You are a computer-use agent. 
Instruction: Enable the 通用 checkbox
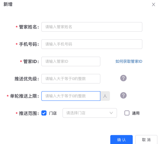(127, 113)
